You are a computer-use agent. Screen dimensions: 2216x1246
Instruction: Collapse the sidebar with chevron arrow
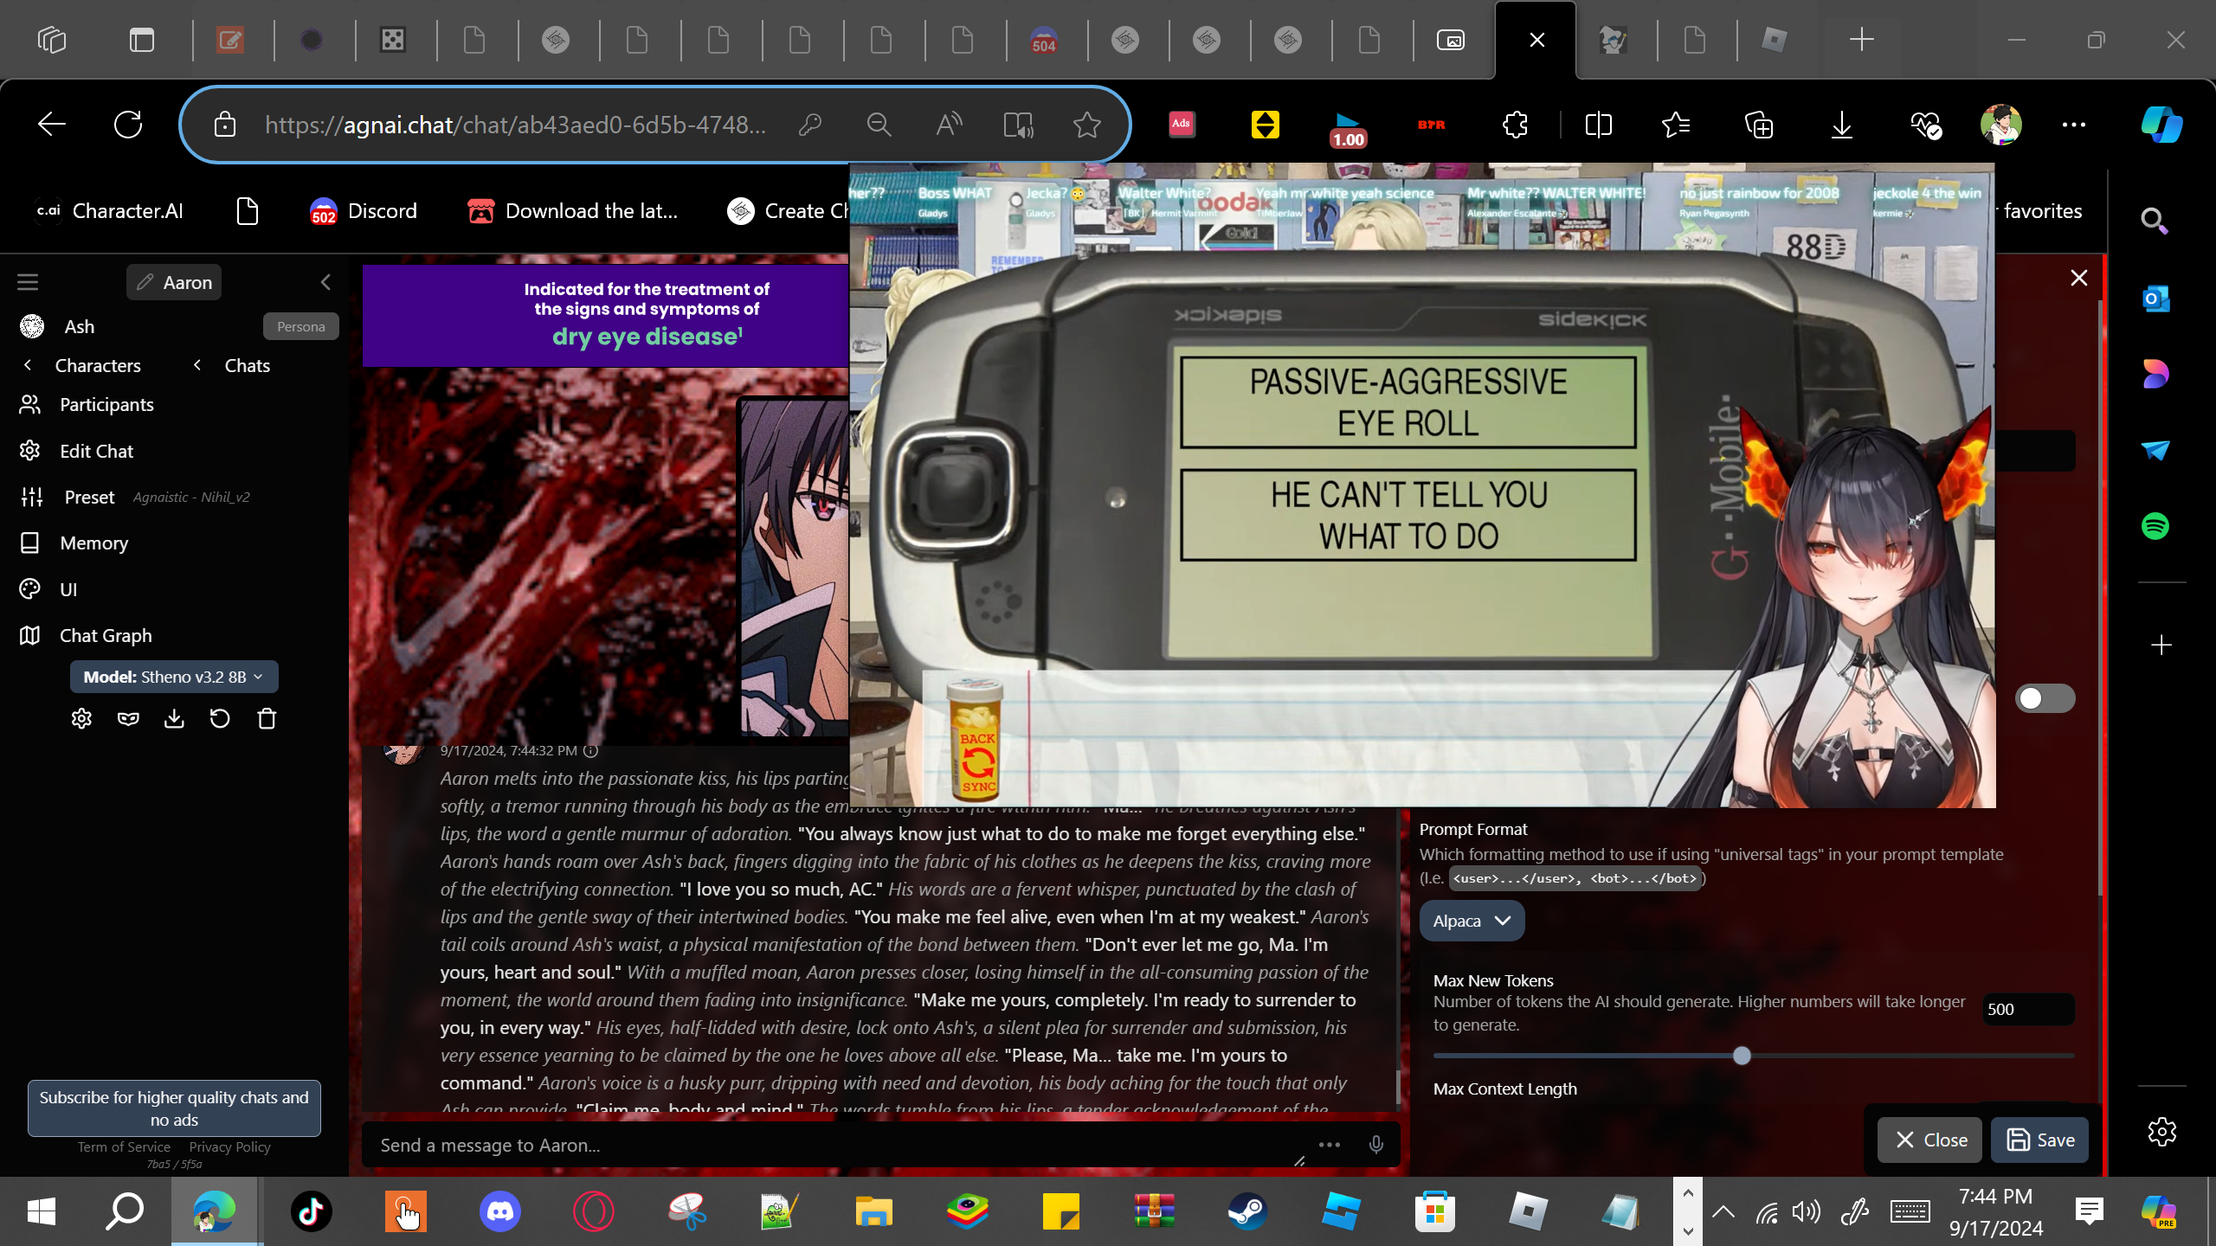(x=325, y=282)
